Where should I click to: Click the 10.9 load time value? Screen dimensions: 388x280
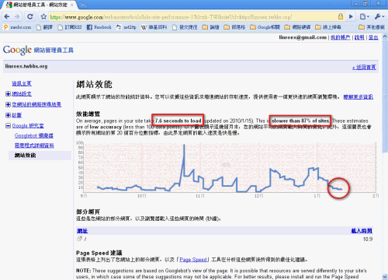coord(368,239)
